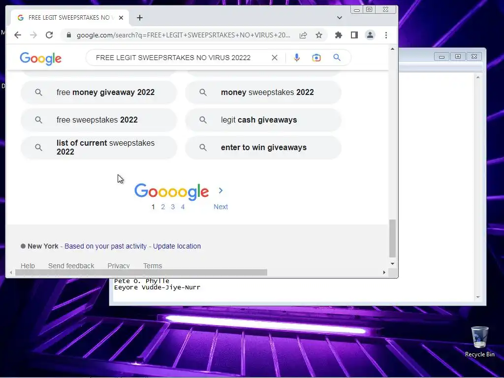Click Chrome's scroll-up arrow
This screenshot has width=504, height=378.
tap(392, 49)
